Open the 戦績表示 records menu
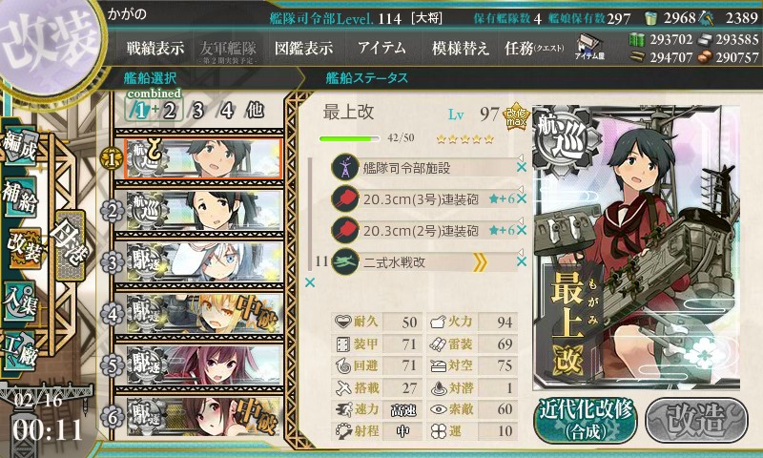 click(x=155, y=48)
